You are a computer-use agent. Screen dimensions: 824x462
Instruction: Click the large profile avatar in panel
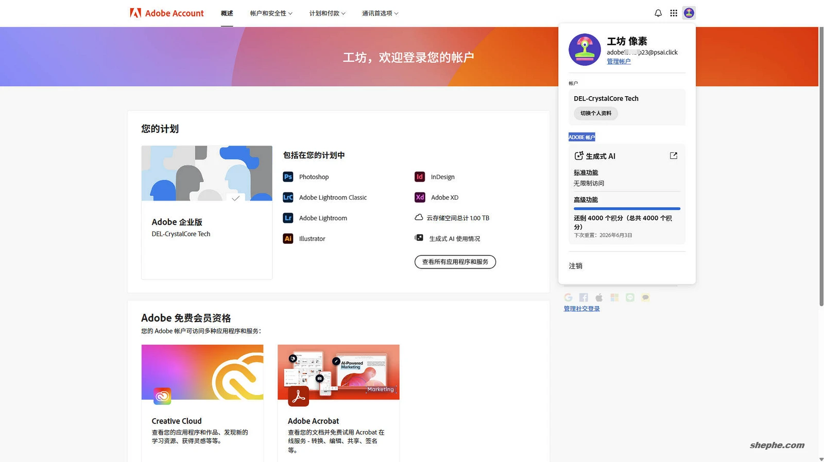click(x=585, y=50)
